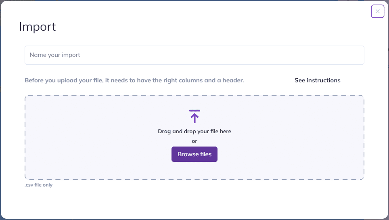
Task: Choose a CSV with Browse files
Action: tap(194, 154)
